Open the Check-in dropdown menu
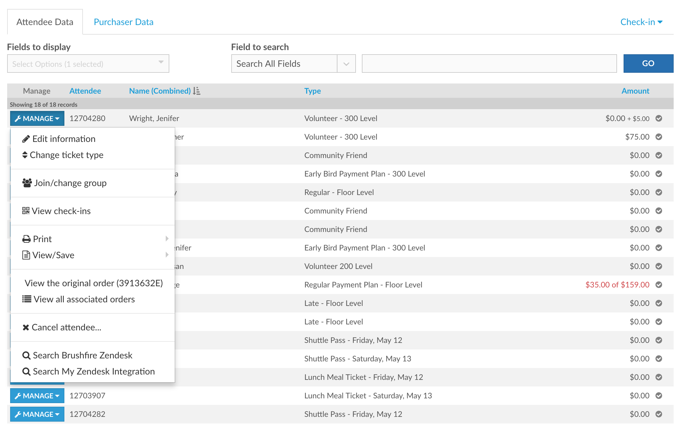Image resolution: width=682 pixels, height=424 pixels. click(641, 22)
